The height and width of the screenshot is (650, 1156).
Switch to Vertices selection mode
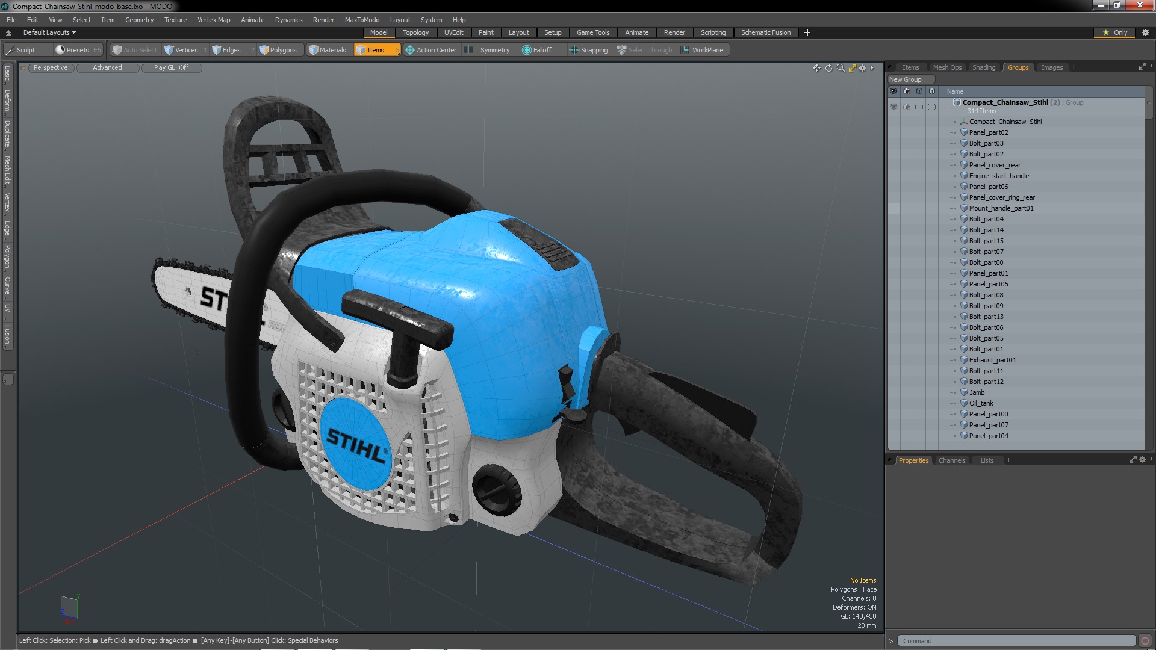[x=185, y=50]
